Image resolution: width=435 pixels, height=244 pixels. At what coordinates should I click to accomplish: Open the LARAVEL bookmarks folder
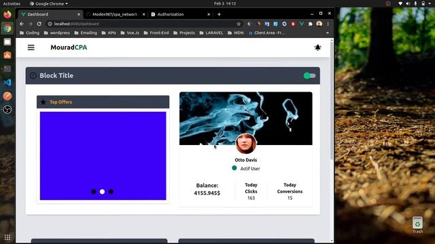point(211,33)
